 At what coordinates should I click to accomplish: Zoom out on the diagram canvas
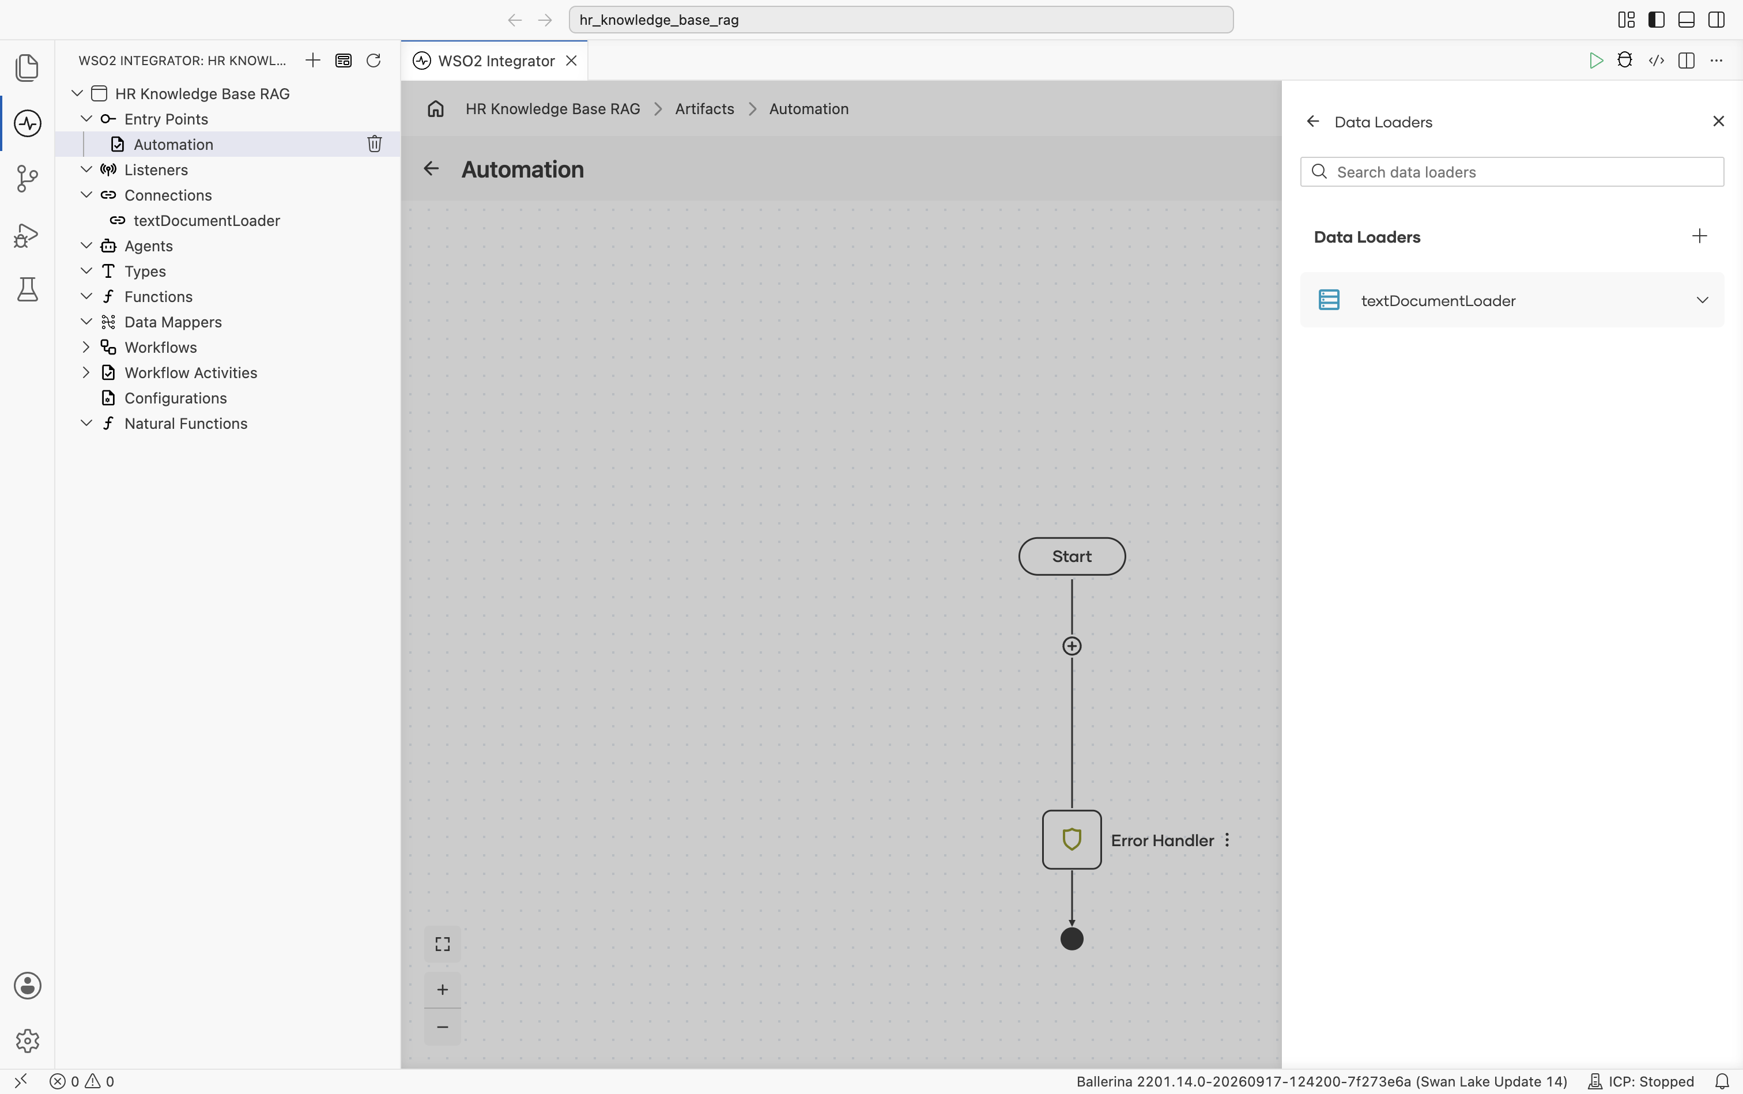(x=442, y=1027)
